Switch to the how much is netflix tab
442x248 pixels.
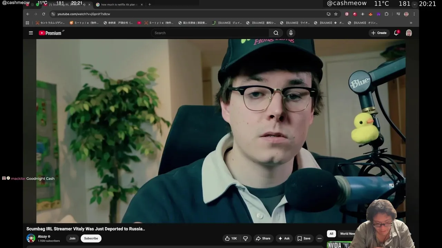point(119,4)
